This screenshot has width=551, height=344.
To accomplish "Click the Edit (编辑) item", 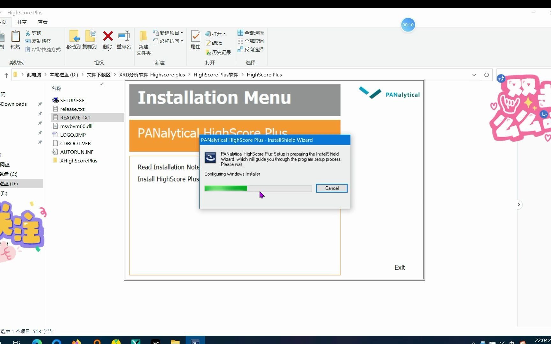I will pyautogui.click(x=213, y=43).
